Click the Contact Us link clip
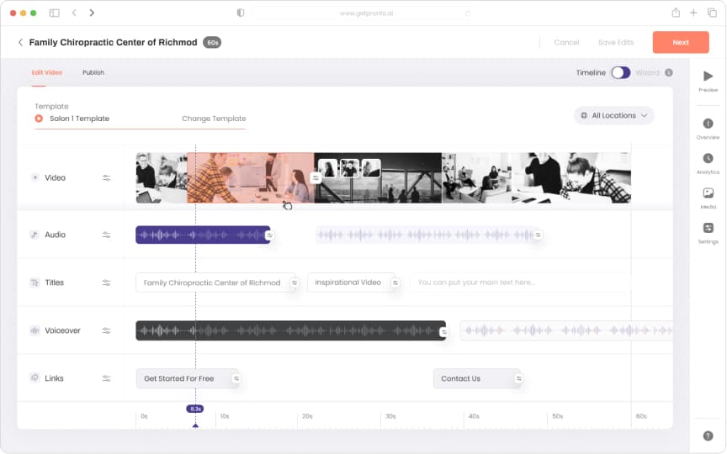The image size is (727, 454). [478, 378]
